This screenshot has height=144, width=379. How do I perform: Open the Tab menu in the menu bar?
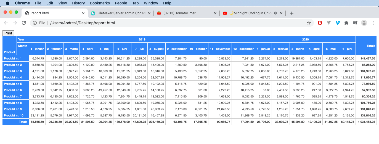pyautogui.click(x=135, y=3)
